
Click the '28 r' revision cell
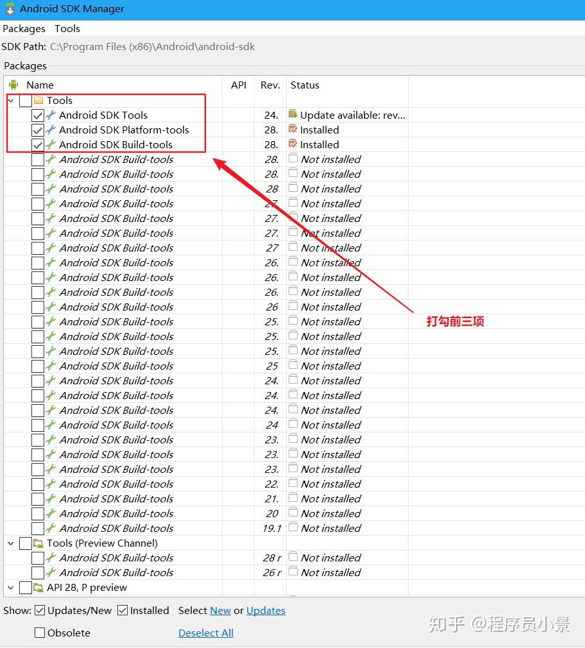coord(272,558)
